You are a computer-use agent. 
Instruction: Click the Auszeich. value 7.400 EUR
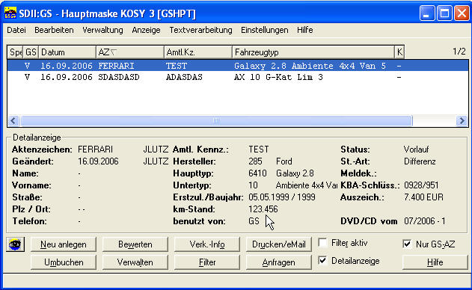click(423, 197)
